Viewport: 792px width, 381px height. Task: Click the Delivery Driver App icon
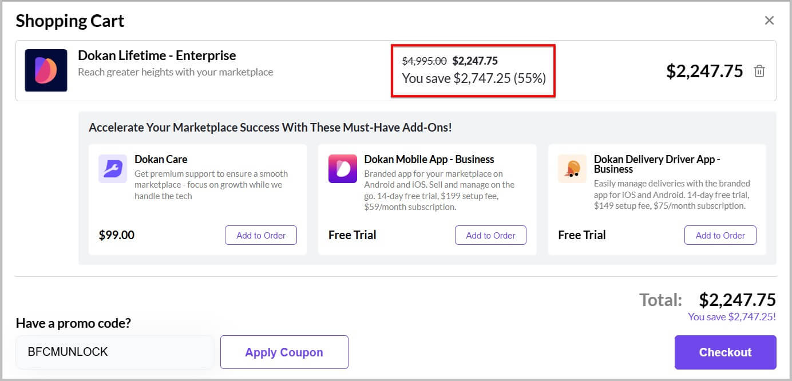572,169
